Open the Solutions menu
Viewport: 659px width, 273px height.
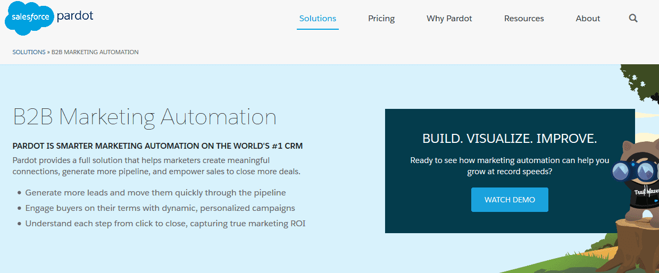pos(318,18)
